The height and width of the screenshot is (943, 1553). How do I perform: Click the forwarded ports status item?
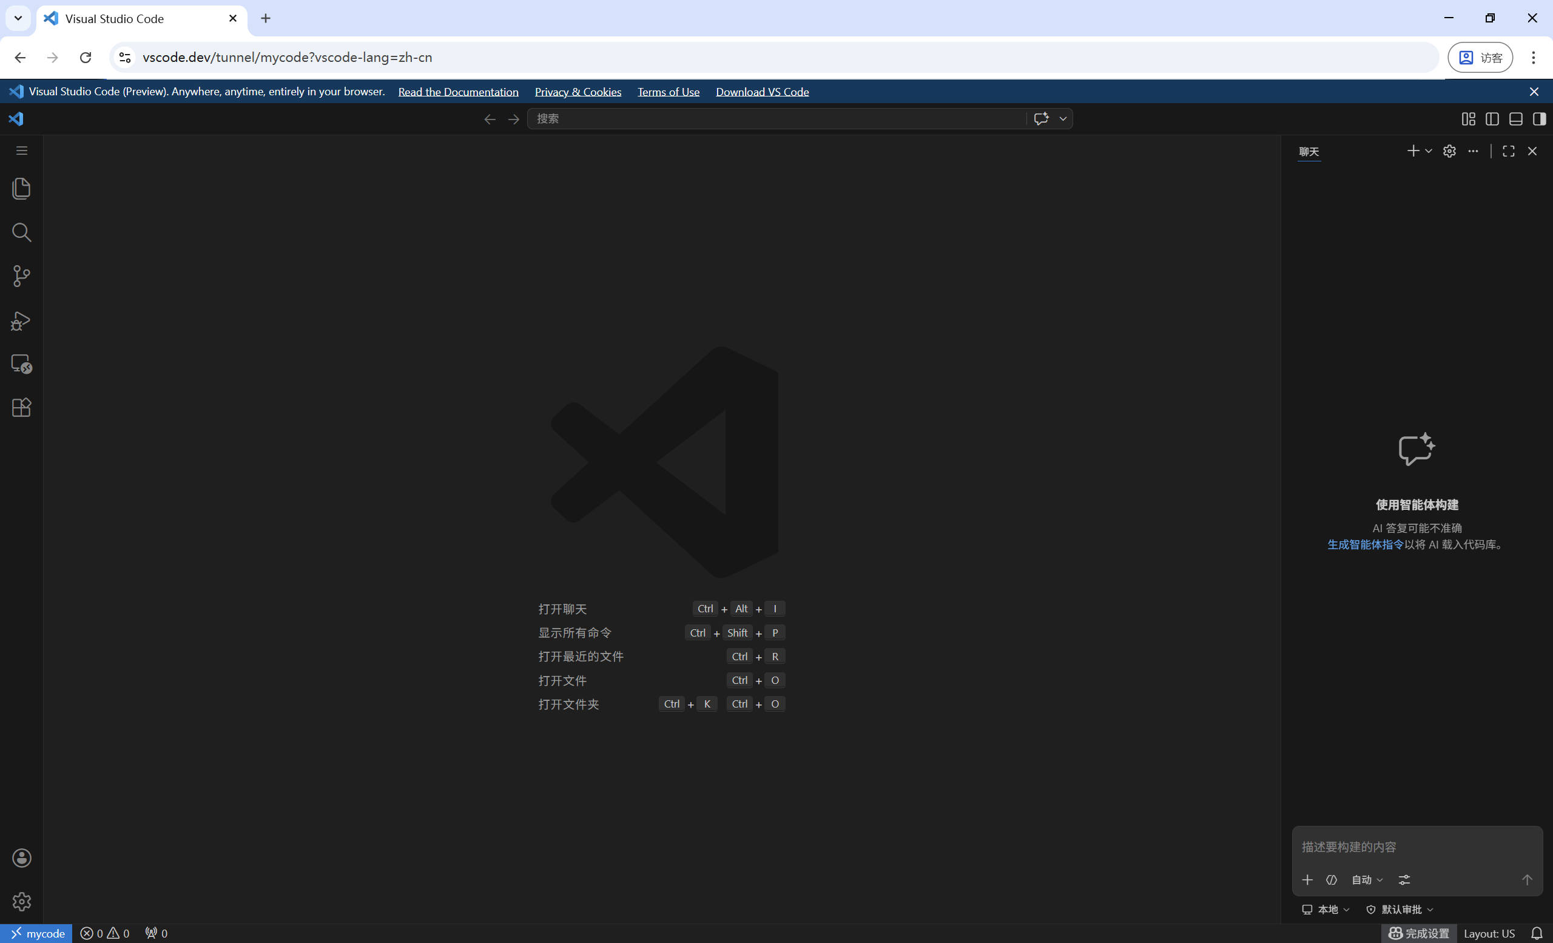[157, 933]
